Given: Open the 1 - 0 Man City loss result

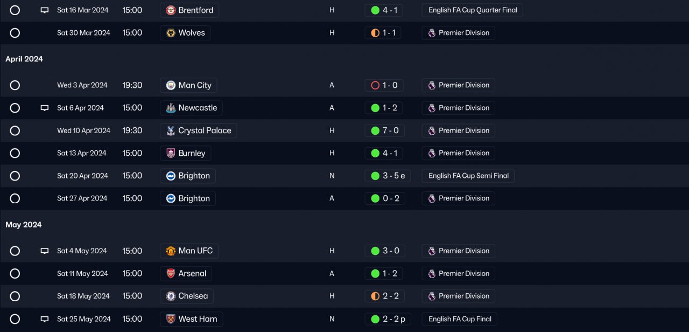Looking at the screenshot, I should (x=384, y=85).
